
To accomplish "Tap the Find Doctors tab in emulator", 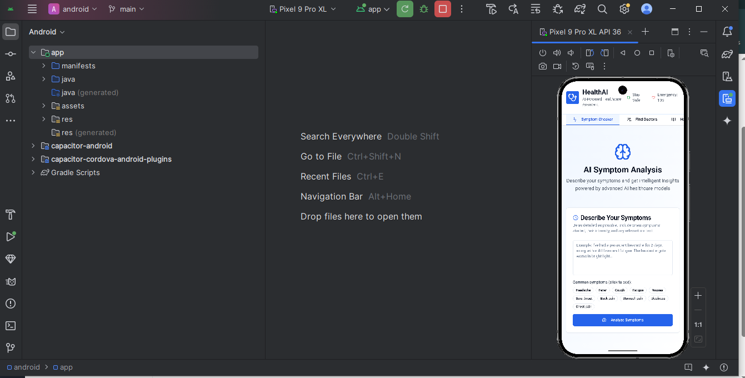I will 642,119.
